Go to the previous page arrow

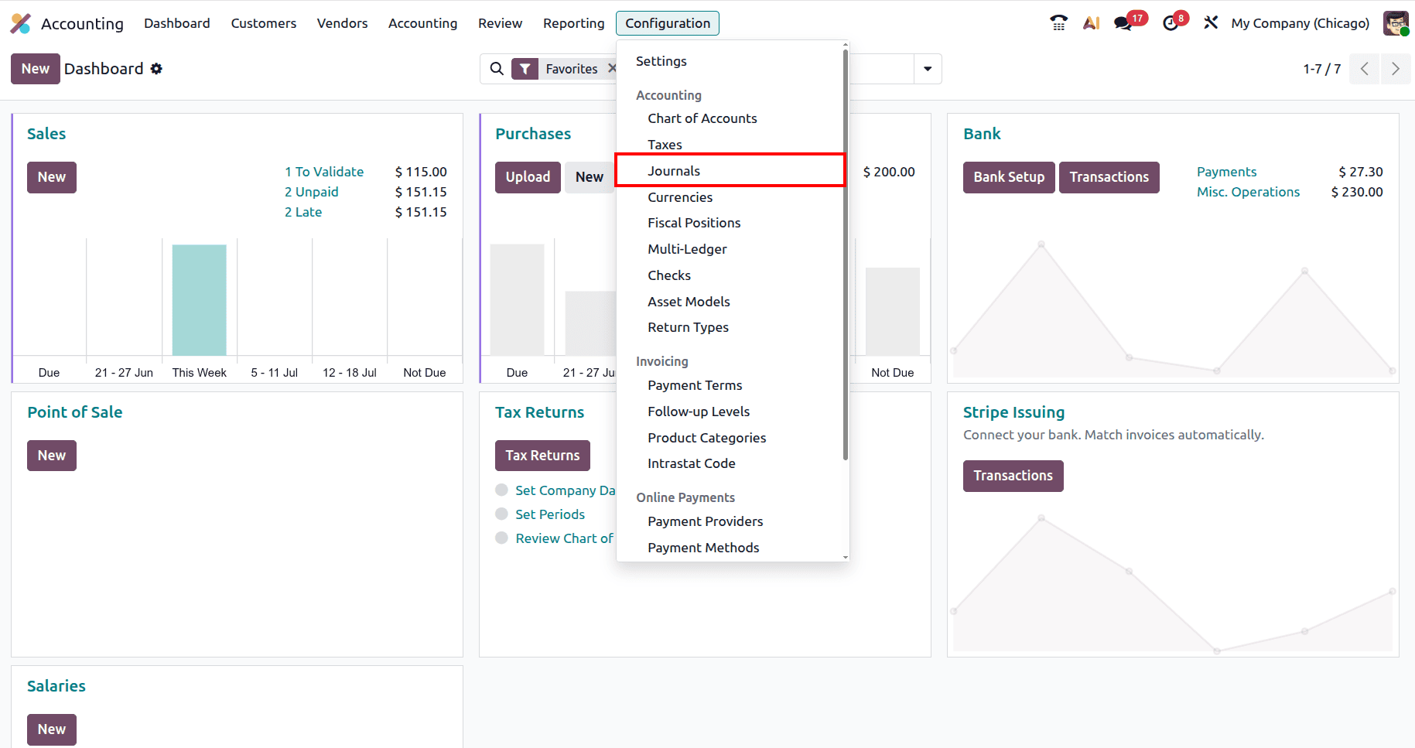pyautogui.click(x=1365, y=69)
